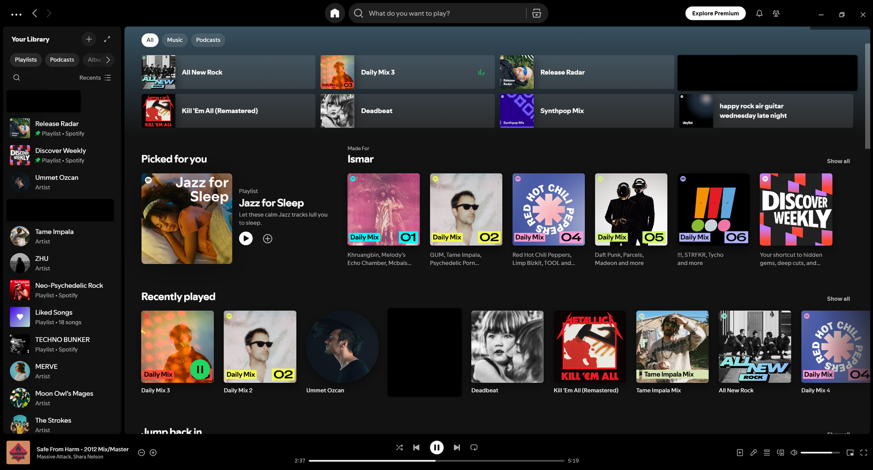Image resolution: width=873 pixels, height=470 pixels.
Task: Click the Explore Premium button
Action: point(715,13)
